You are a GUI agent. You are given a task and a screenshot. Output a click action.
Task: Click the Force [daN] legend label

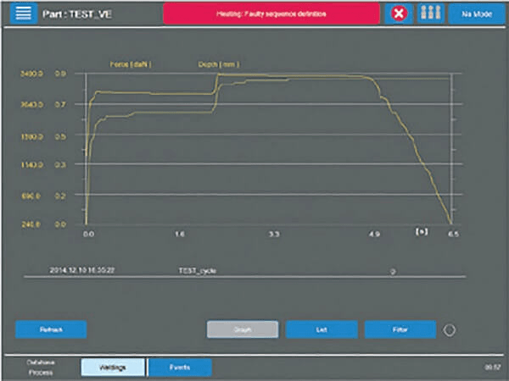click(131, 64)
